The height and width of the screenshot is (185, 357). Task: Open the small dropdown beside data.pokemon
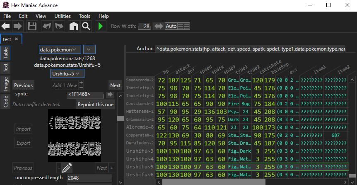pos(89,49)
